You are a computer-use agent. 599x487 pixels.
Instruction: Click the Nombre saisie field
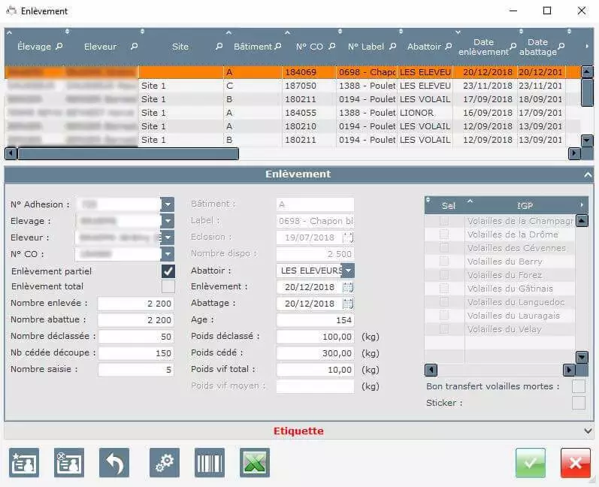[136, 370]
